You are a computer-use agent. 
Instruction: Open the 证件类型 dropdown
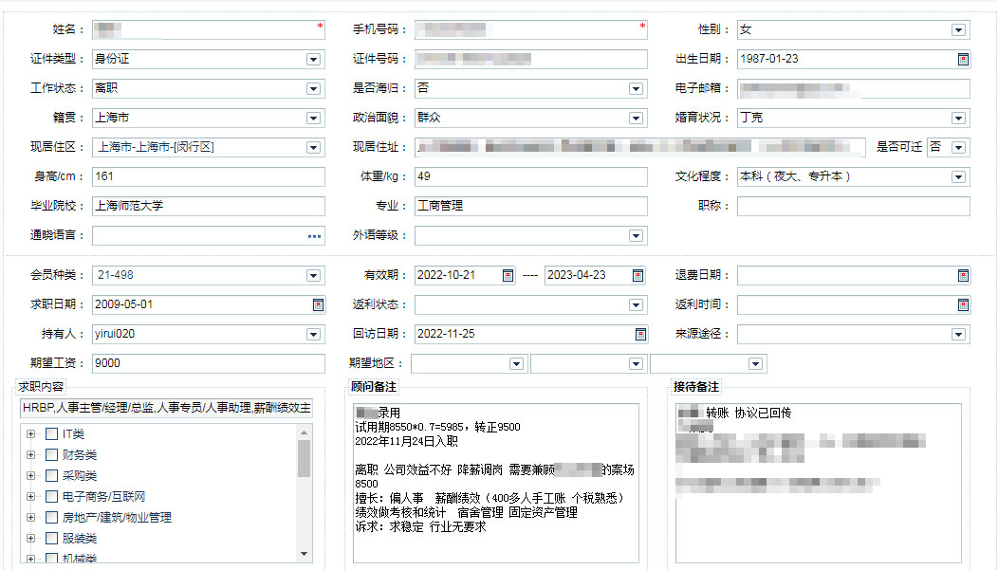pos(313,59)
